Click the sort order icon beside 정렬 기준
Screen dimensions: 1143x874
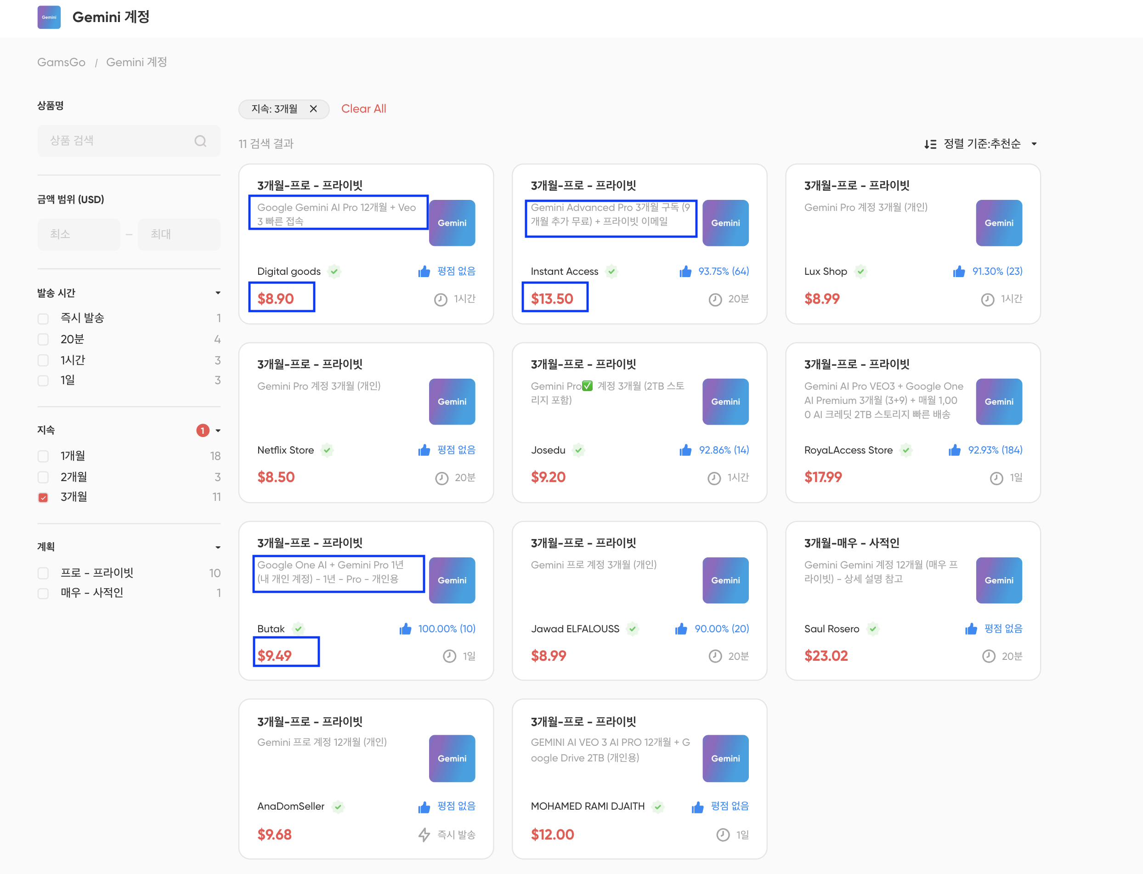pos(930,144)
